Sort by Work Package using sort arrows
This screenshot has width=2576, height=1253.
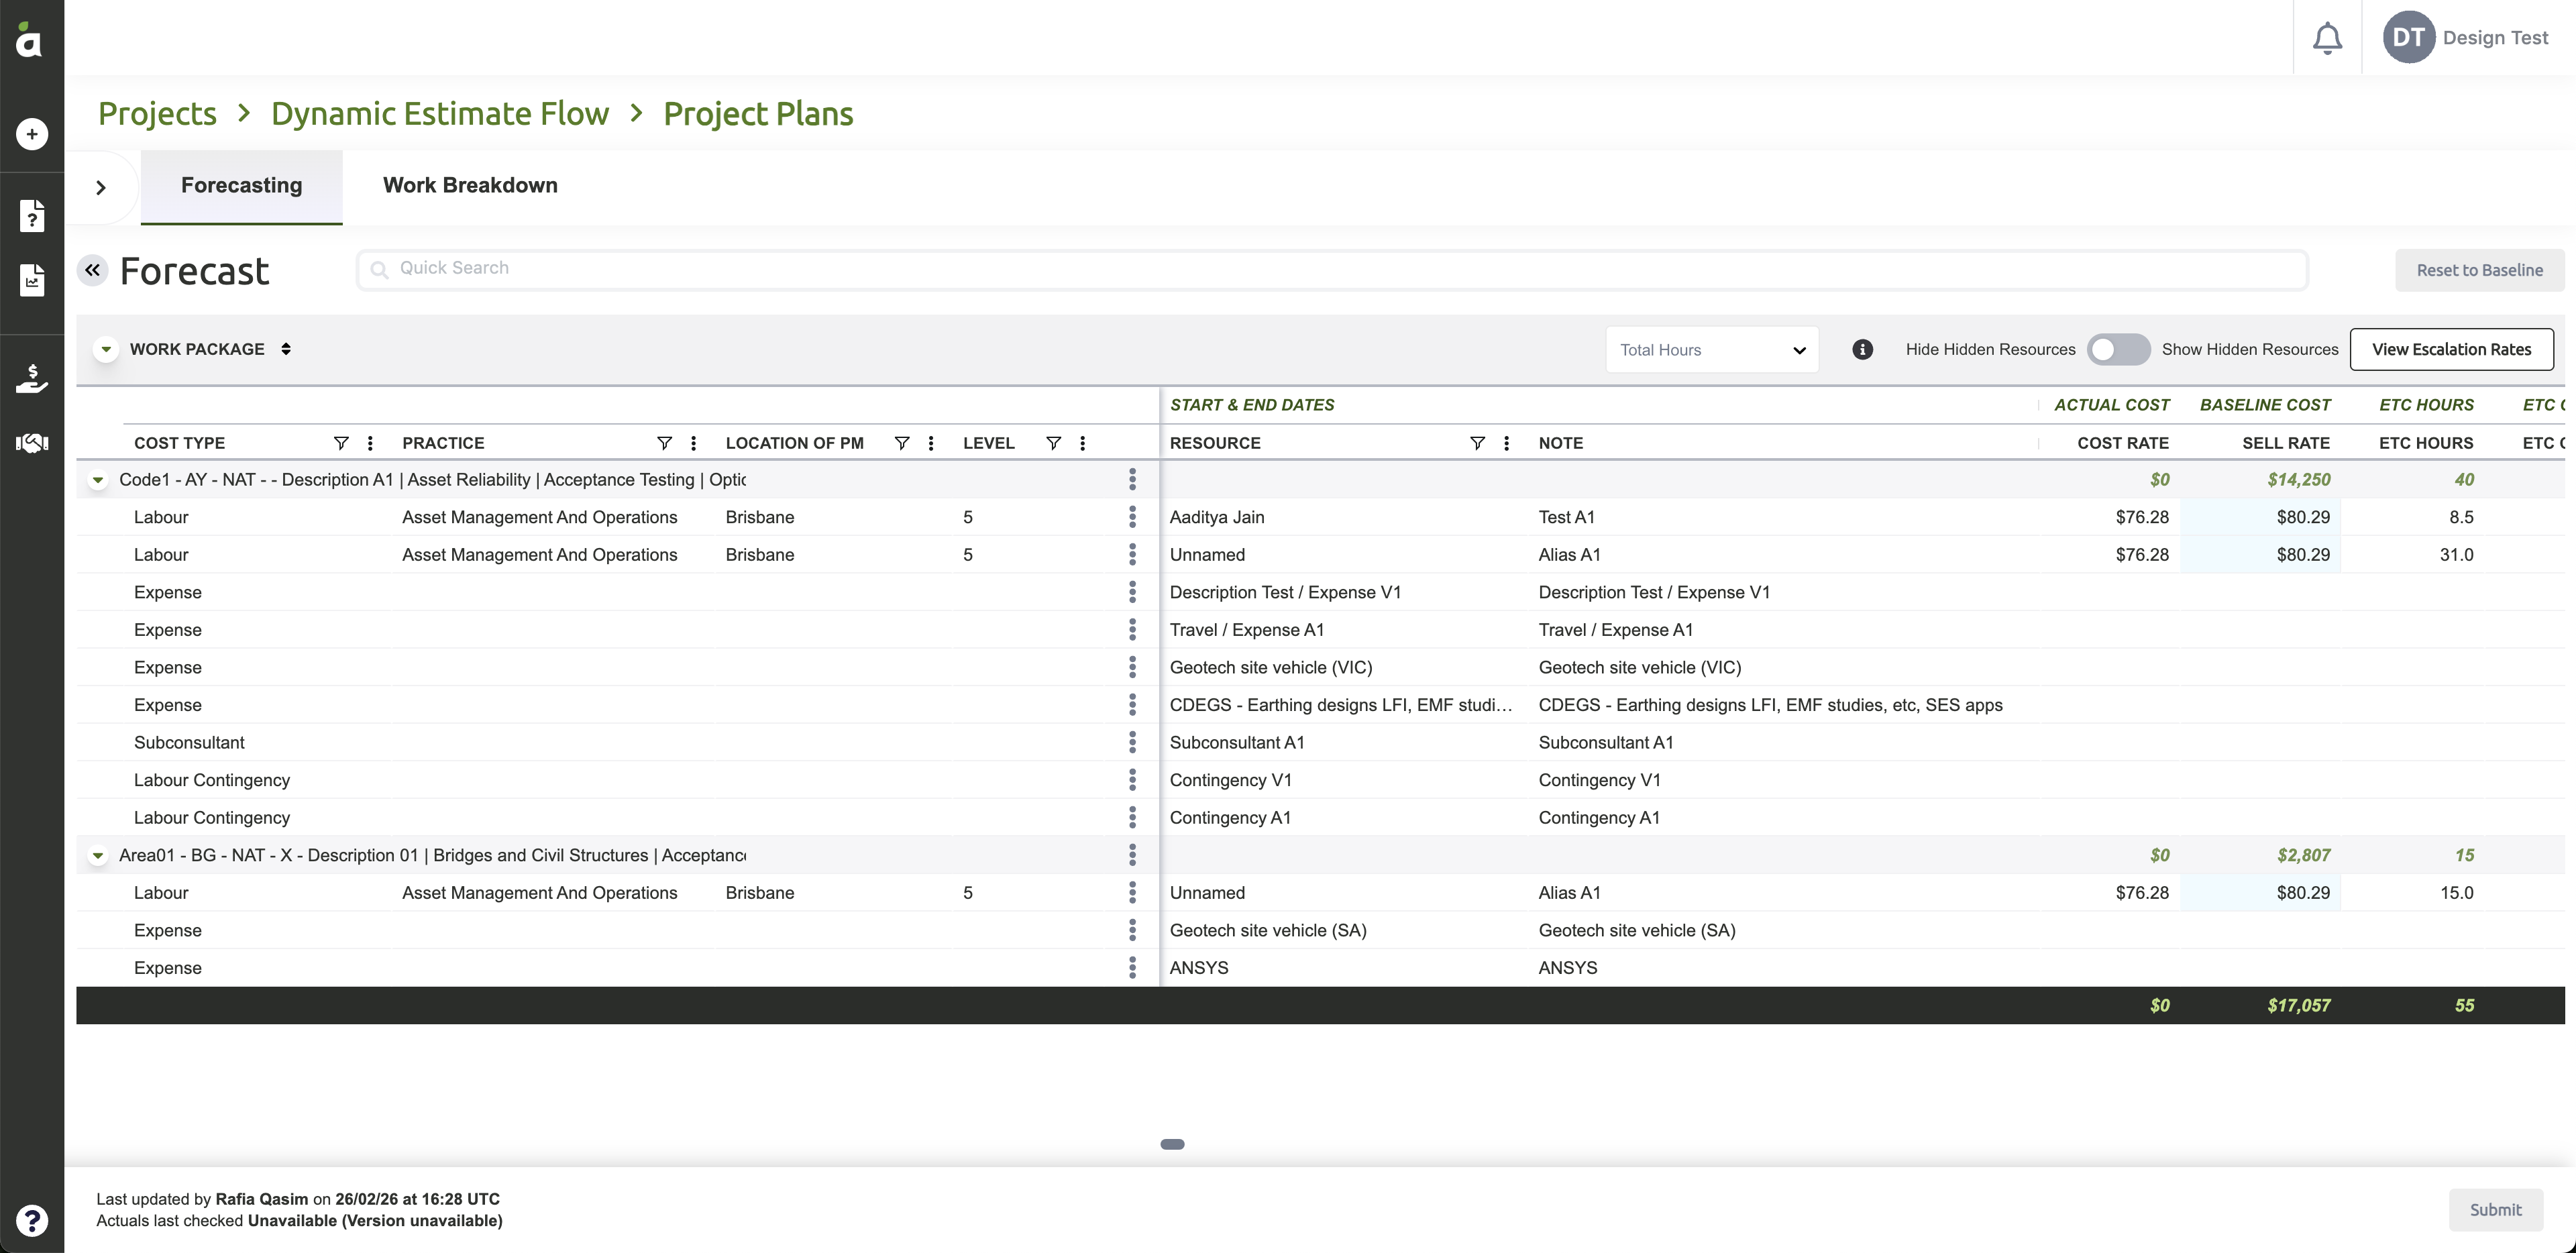[286, 349]
